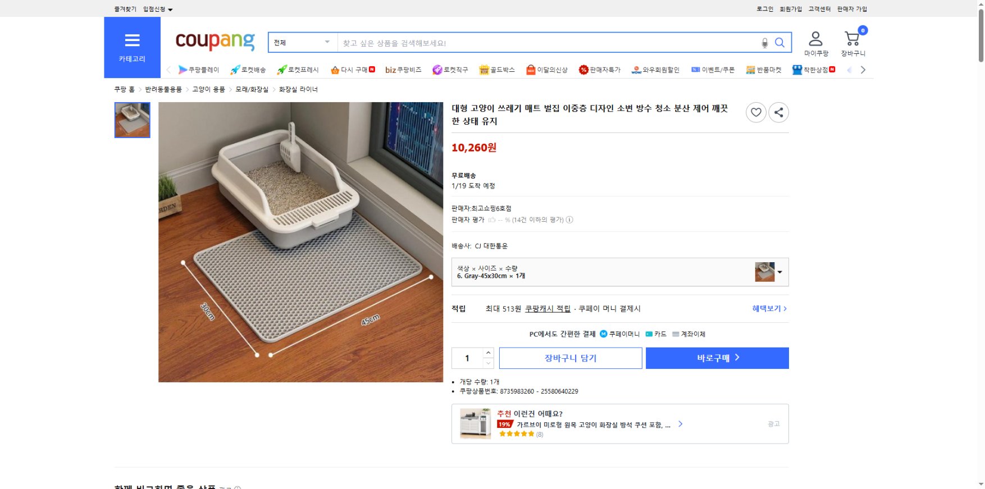Select 로켓프레시 in the navigation strip
The width and height of the screenshot is (985, 489).
tap(299, 70)
